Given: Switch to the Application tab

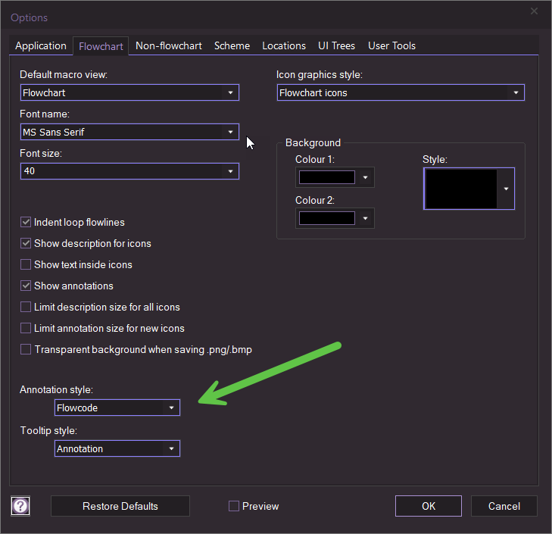Looking at the screenshot, I should (x=41, y=45).
